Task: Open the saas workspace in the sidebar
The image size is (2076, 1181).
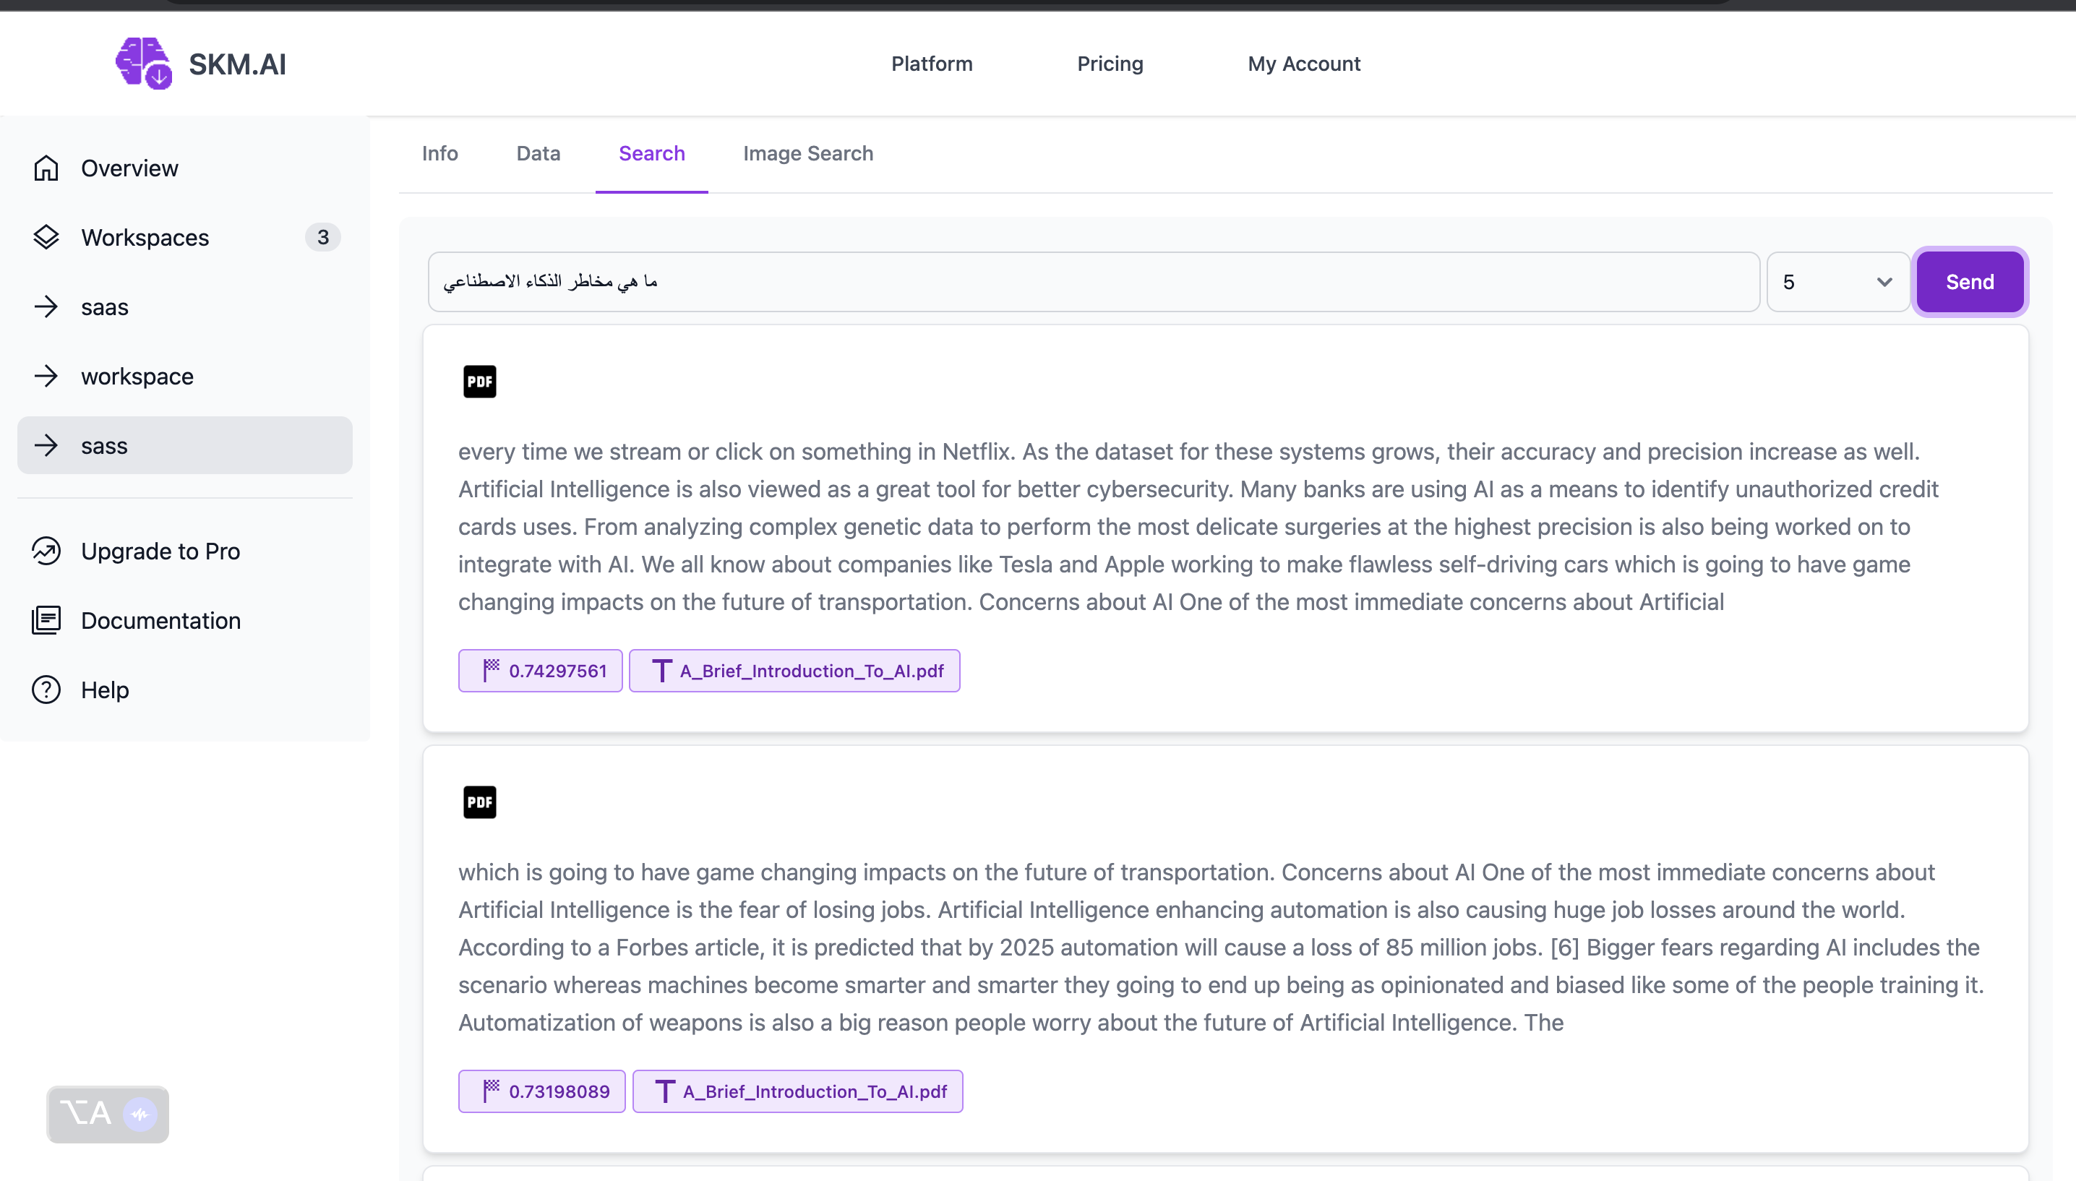Action: click(106, 307)
